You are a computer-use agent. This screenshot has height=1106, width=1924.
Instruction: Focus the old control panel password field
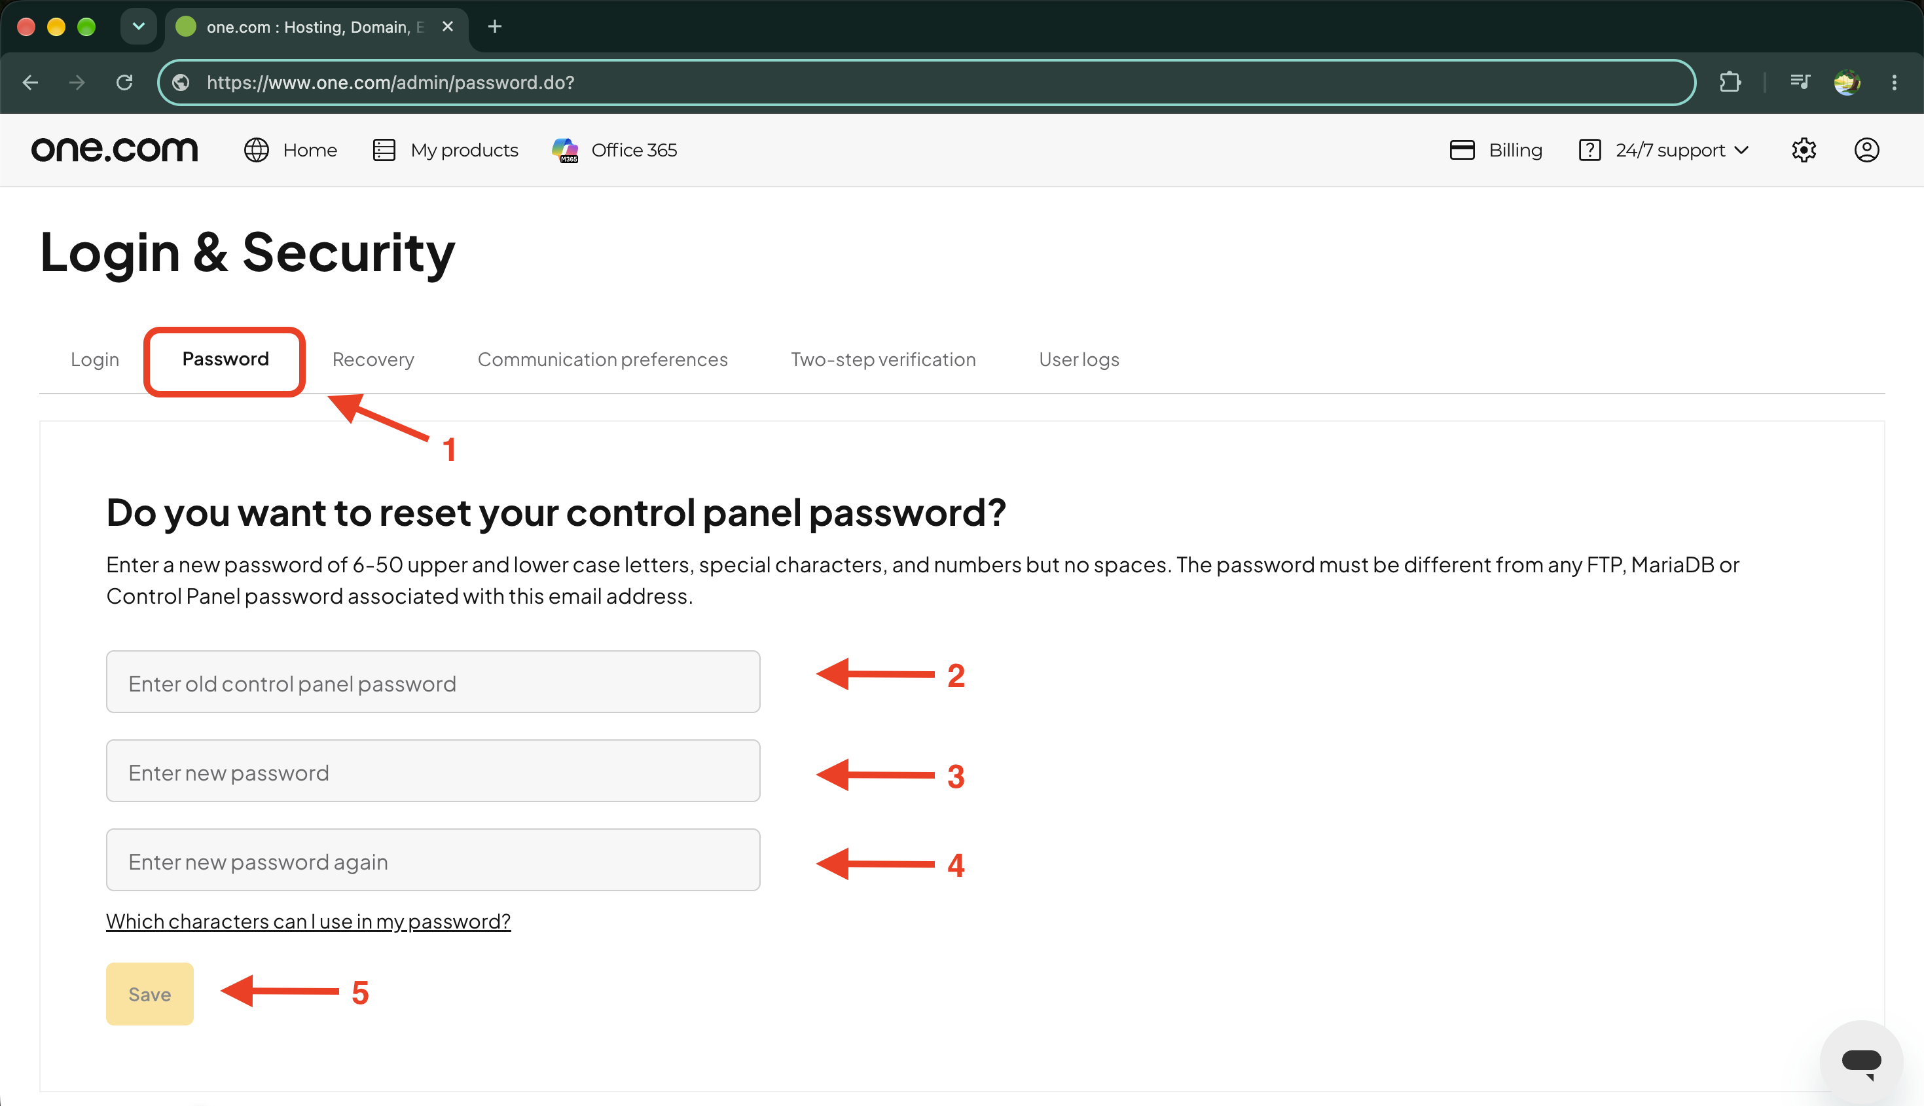click(x=433, y=682)
